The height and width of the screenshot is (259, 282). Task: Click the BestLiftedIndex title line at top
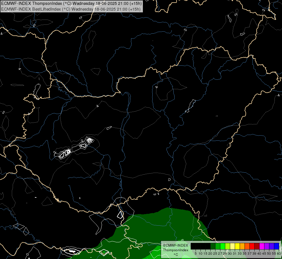click(x=71, y=9)
